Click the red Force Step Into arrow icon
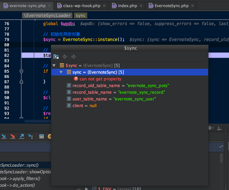 point(13,136)
